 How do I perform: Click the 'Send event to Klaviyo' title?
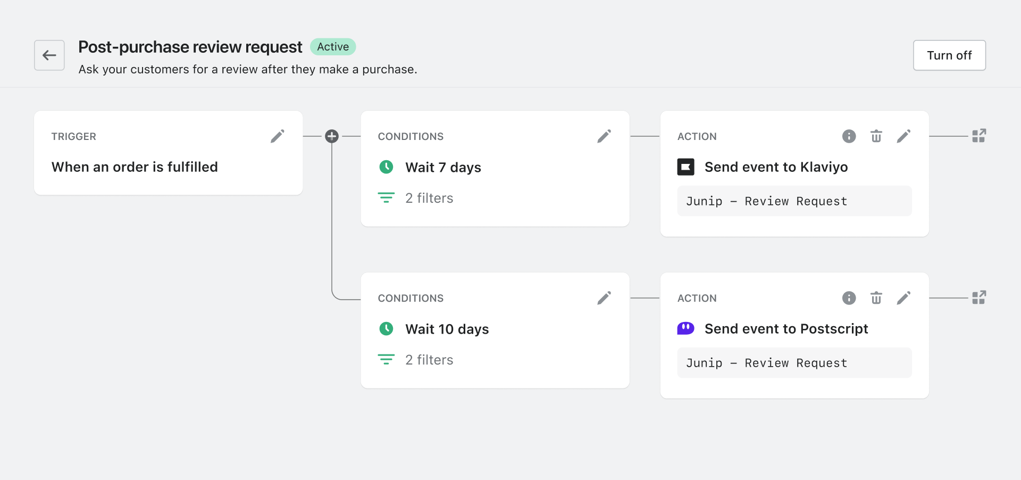coord(776,167)
